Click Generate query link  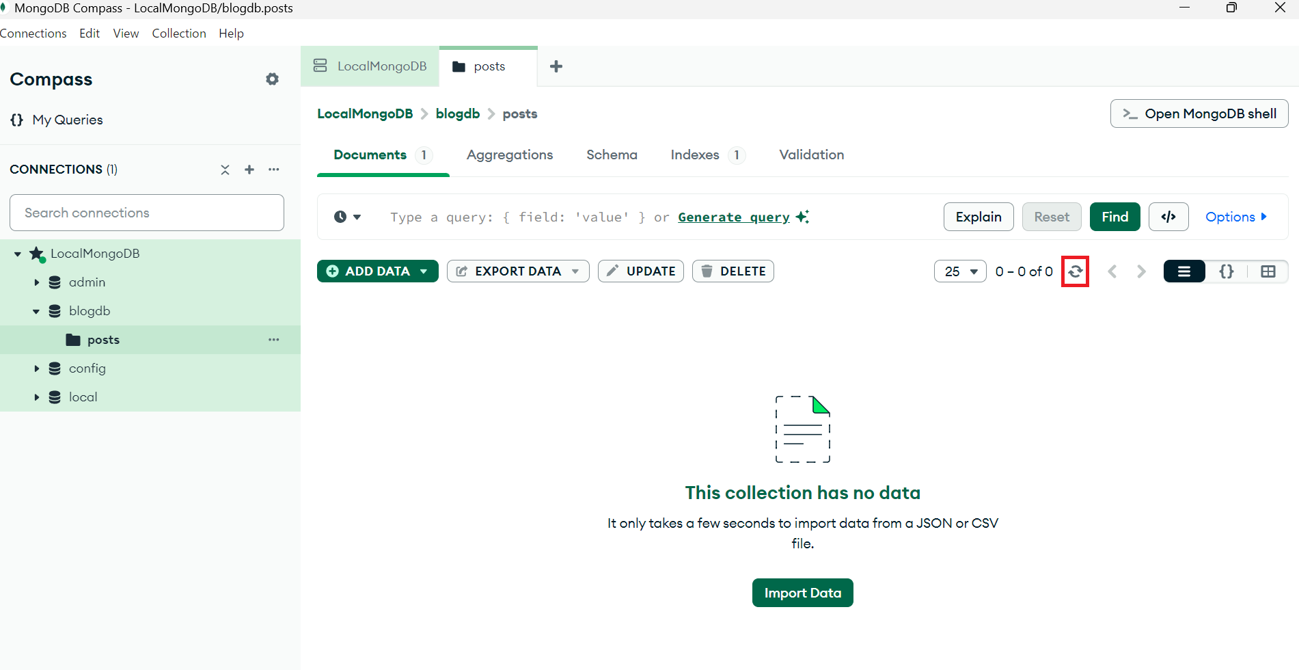pos(734,217)
